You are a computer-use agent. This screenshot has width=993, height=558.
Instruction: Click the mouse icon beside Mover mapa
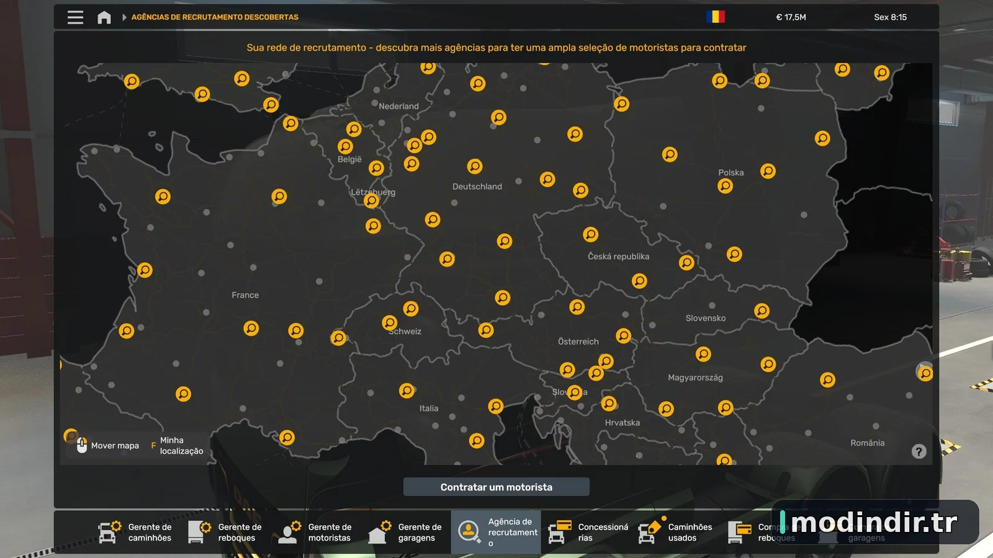click(x=82, y=445)
